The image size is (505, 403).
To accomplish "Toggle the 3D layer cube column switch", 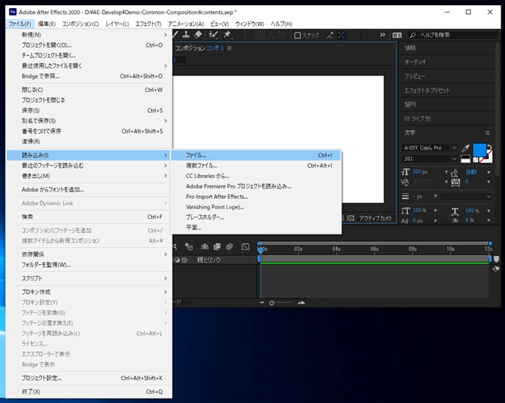I will coord(184,260).
